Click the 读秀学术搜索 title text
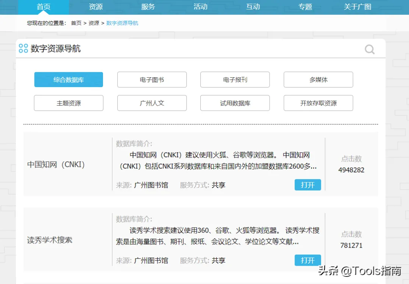 (50, 240)
